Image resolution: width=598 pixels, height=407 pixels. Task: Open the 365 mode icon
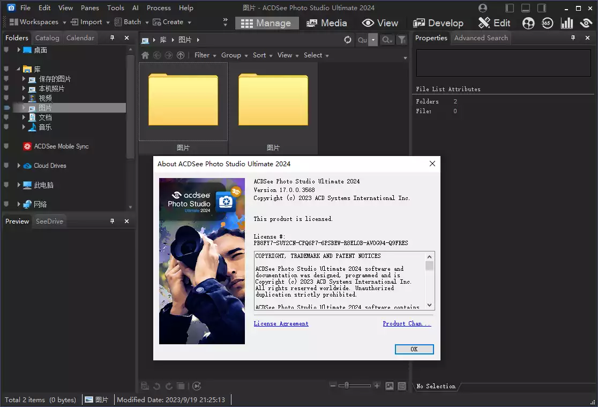(547, 23)
